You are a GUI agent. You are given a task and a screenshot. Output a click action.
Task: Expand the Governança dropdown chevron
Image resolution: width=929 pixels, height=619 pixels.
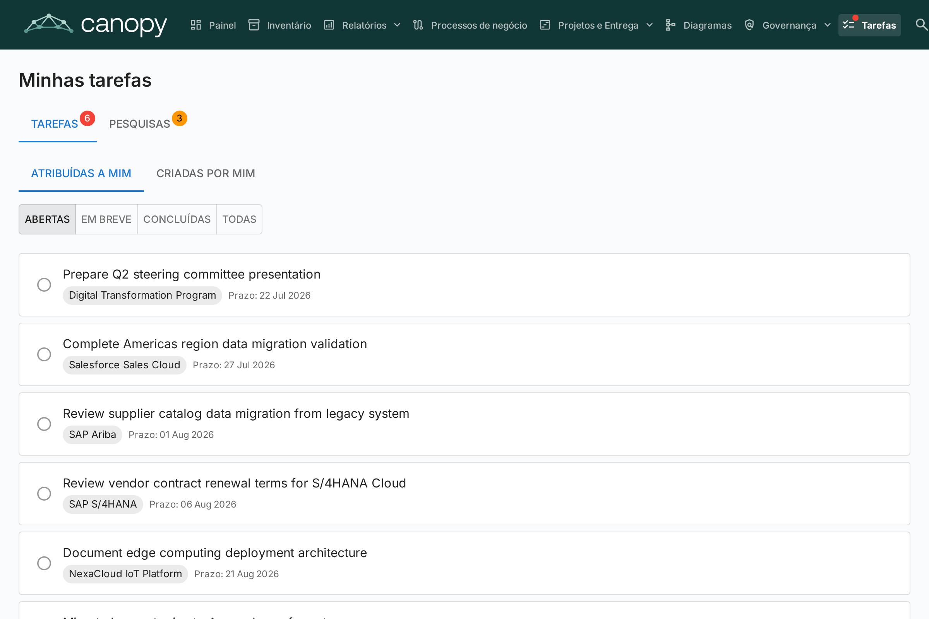[828, 25]
